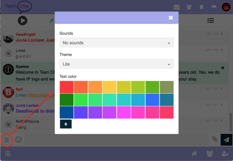Open the emoticon smiley picker
Image resolution: width=233 pixels, height=161 pixels.
[19, 140]
